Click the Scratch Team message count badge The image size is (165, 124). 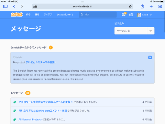pos(51,48)
